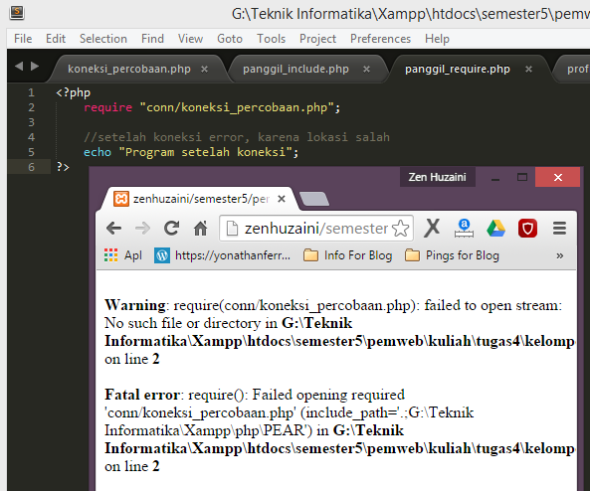Click the Warning text in the page
Viewport: 590px width, 491px height.
tap(134, 305)
